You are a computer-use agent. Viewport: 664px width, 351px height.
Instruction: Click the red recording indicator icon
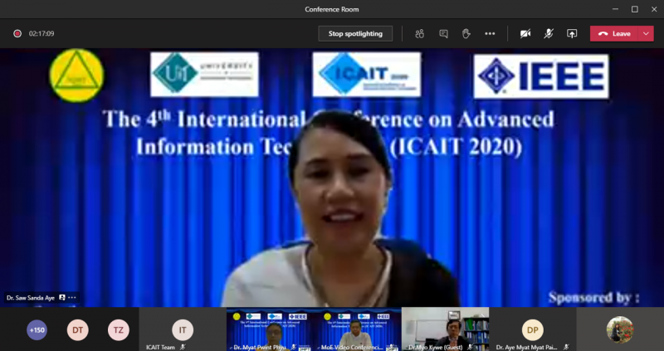click(x=17, y=33)
